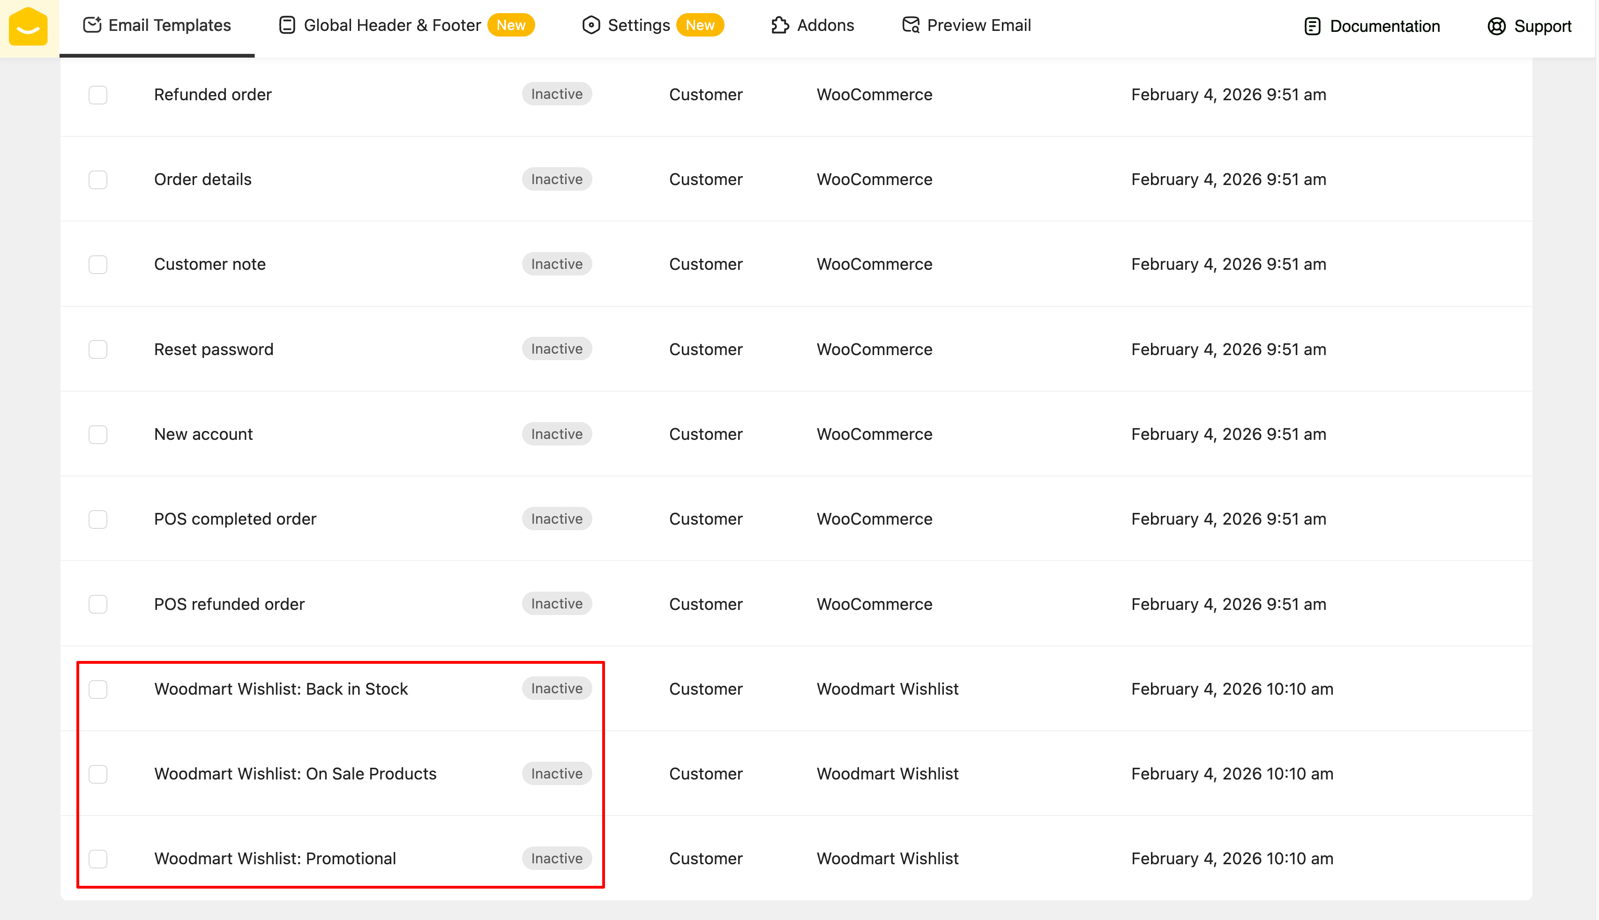The width and height of the screenshot is (1599, 920).
Task: Click the Email Templates tab icon
Action: pyautogui.click(x=92, y=25)
